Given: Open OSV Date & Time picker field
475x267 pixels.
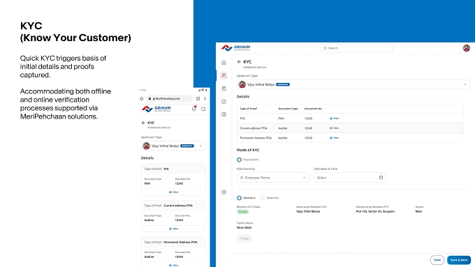Looking at the screenshot, I should [350, 178].
